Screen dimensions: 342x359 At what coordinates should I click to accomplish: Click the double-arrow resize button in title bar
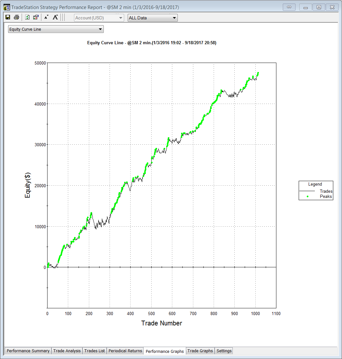point(289,7)
